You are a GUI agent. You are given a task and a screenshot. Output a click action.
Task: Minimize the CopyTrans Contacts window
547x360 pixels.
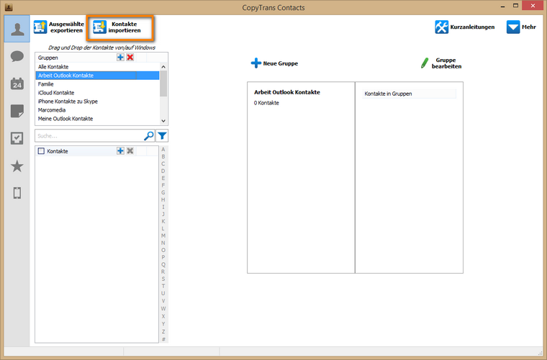pyautogui.click(x=502, y=6)
